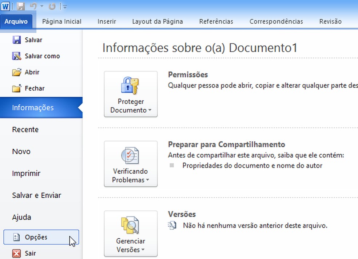Click the Word application icon top-left
358x259 pixels.
tap(5, 5)
